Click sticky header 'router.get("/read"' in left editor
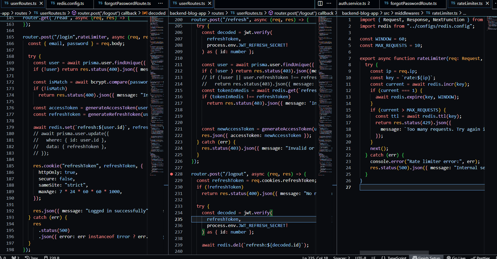Screen dimensions: 497x259 point(76,19)
